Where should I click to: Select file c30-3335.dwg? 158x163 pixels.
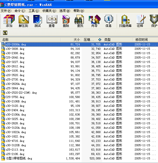(15, 71)
